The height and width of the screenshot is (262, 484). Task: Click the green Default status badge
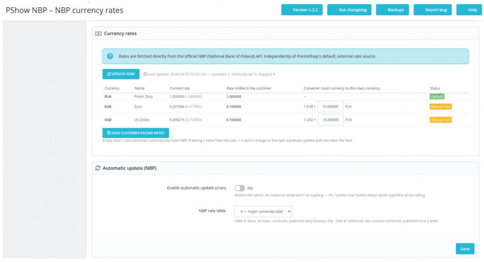pos(437,97)
